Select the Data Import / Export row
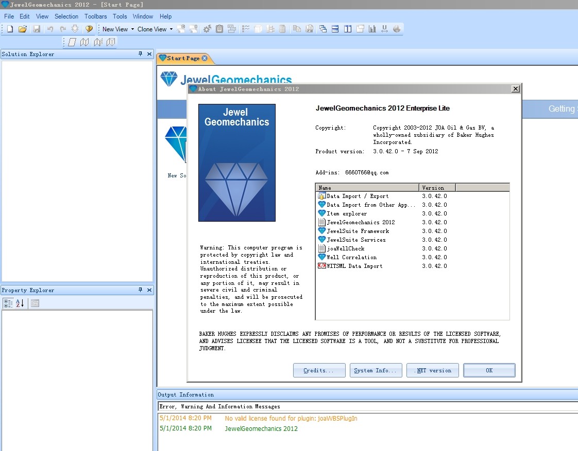 tap(413, 196)
